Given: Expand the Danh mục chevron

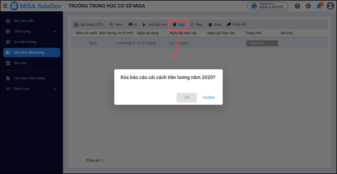Looking at the screenshot, I should [x=55, y=89].
